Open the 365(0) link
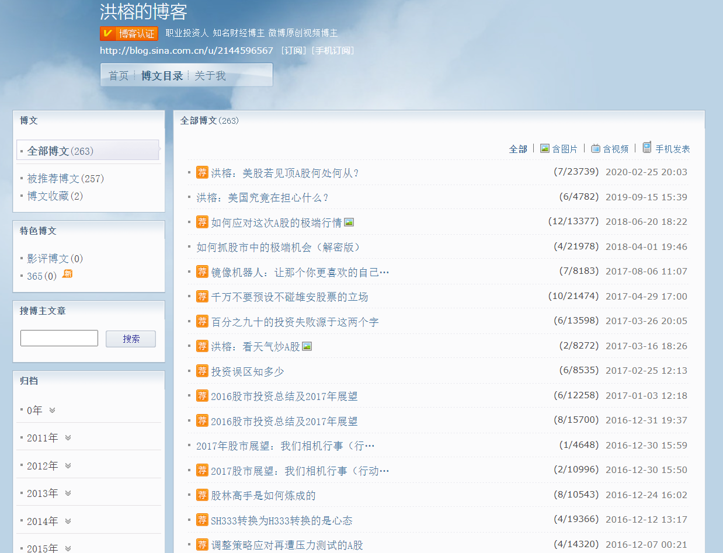Screen dimensions: 723x553 click(42, 276)
